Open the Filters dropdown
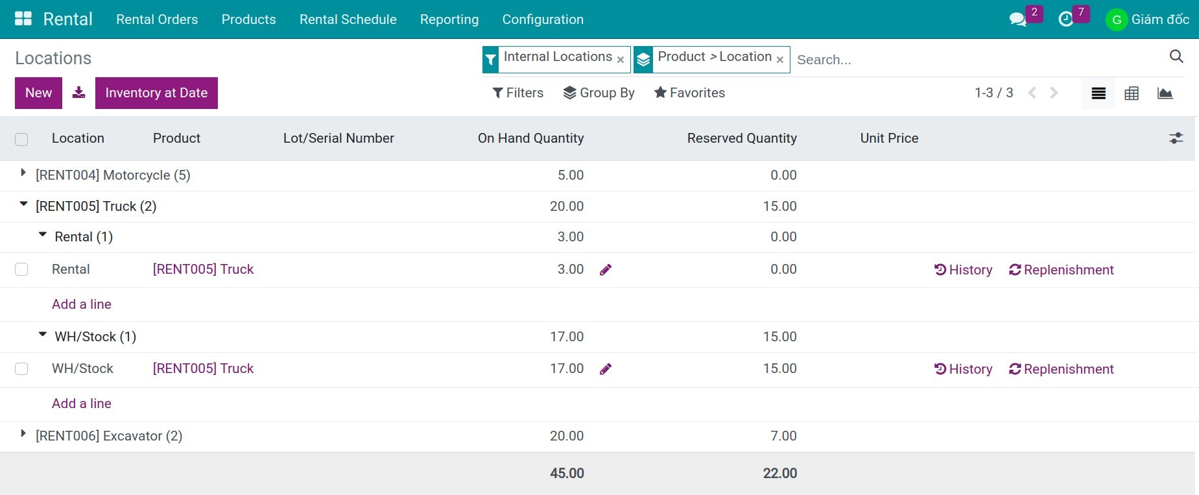The height and width of the screenshot is (495, 1199). click(518, 93)
